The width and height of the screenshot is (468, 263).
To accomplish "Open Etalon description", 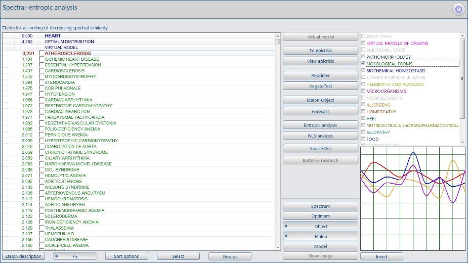I will coord(23,256).
